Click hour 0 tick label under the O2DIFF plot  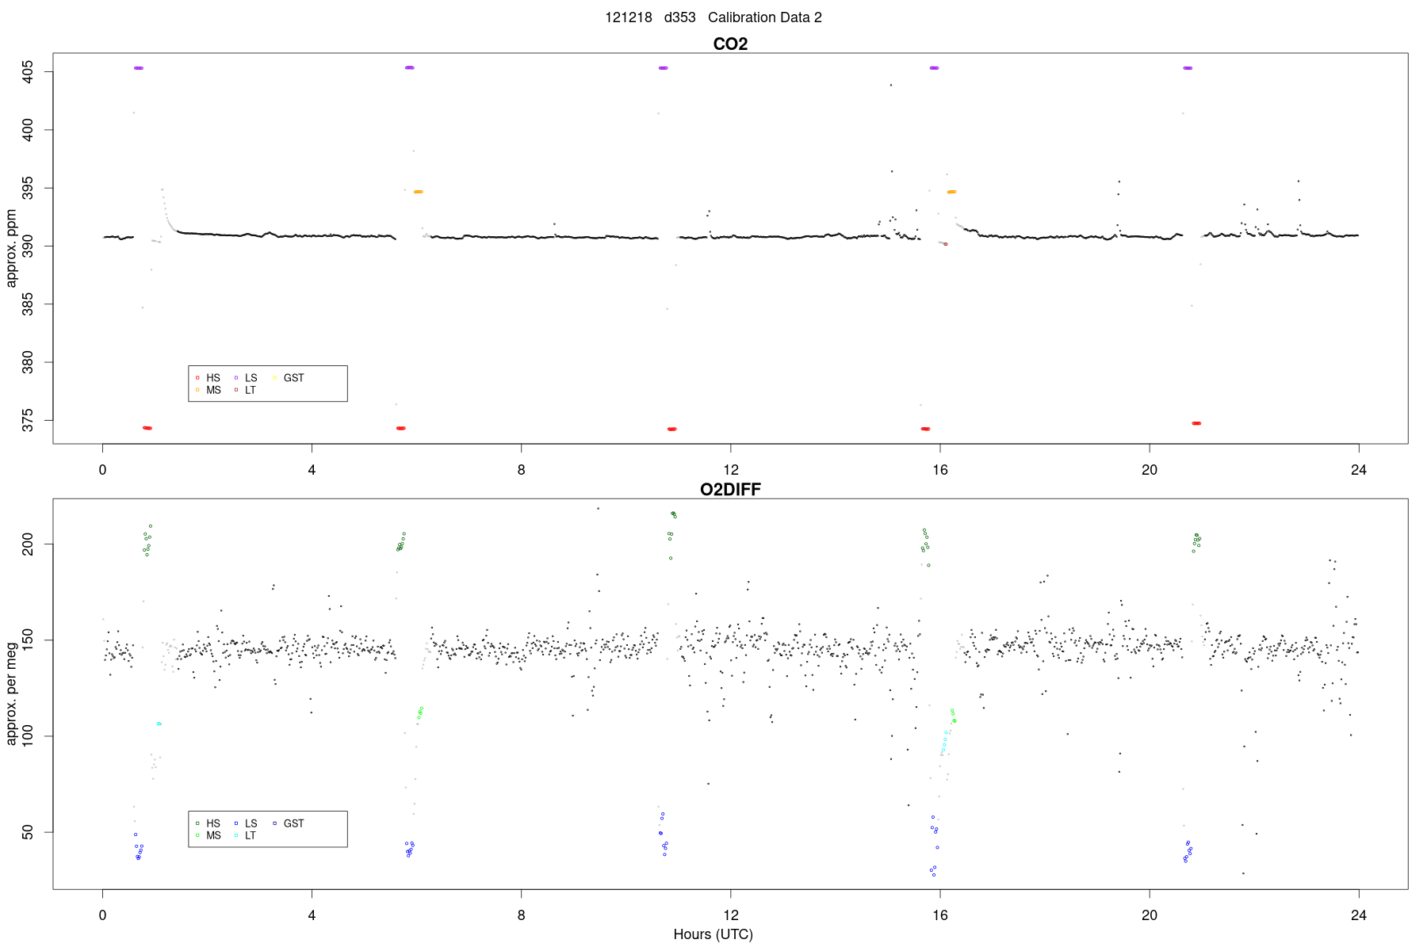102,915
